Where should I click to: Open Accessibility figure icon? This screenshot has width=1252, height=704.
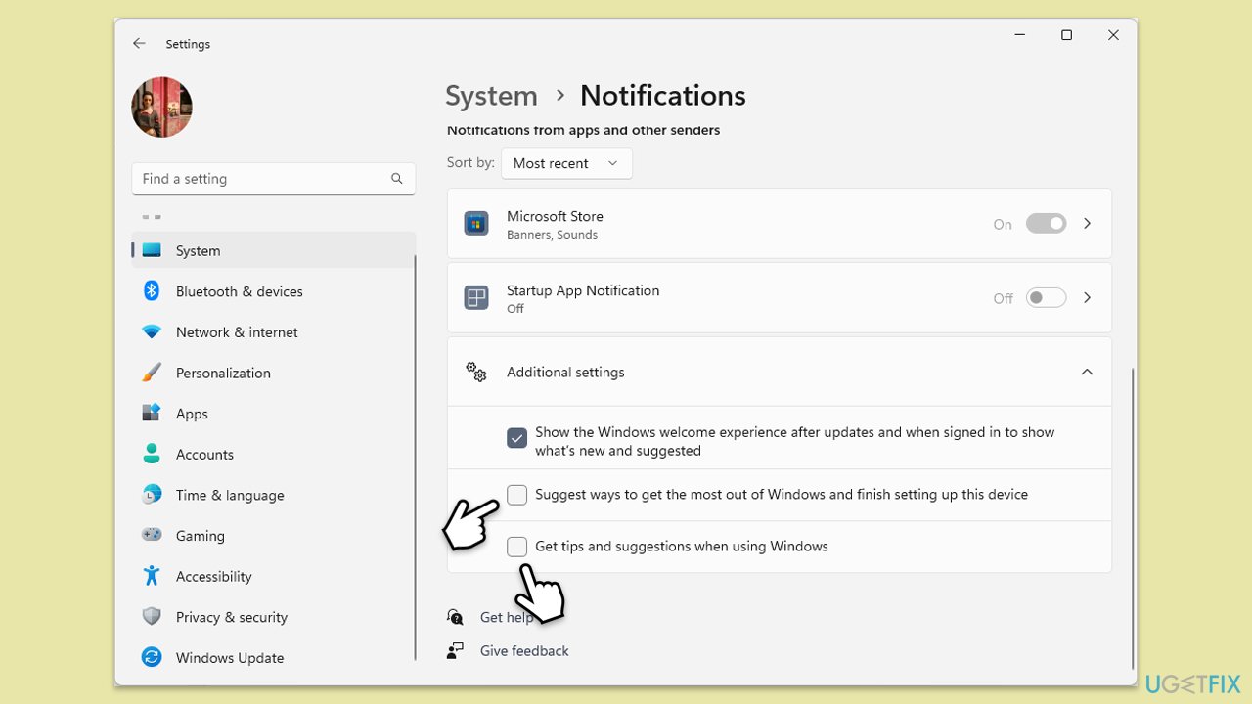(152, 576)
